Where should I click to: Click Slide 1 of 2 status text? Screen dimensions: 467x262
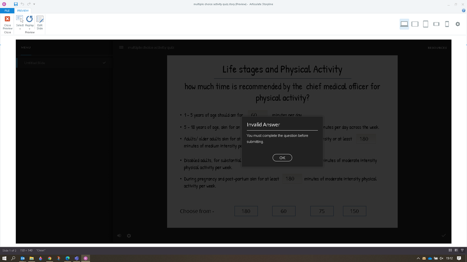[9, 250]
